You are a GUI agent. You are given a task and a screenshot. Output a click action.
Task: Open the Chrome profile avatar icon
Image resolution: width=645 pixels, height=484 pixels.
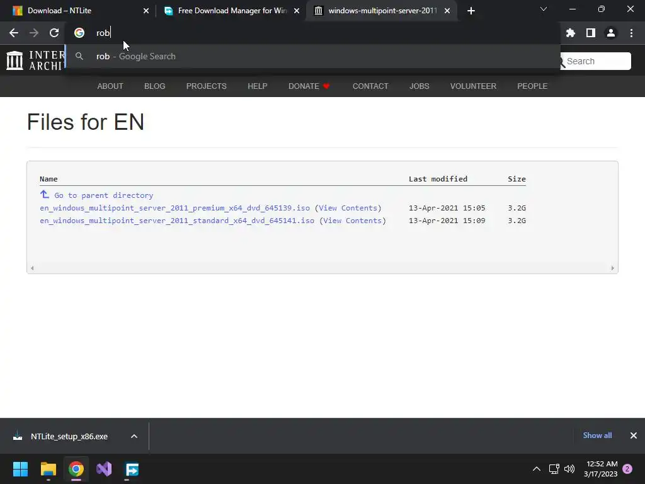pyautogui.click(x=611, y=33)
